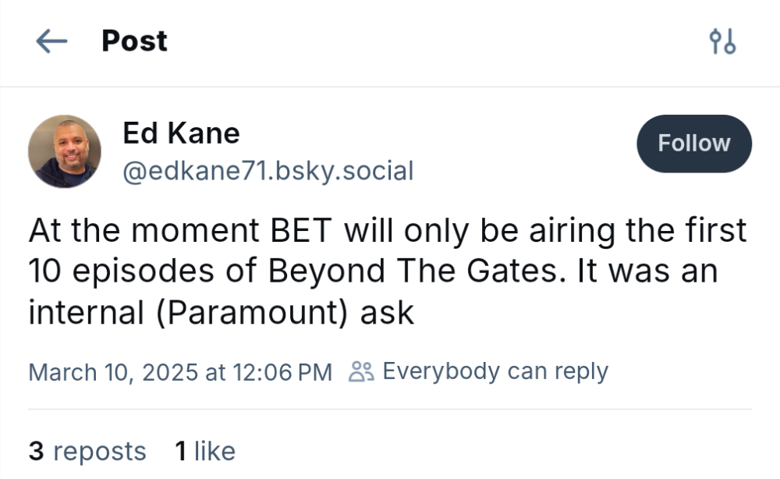Click the back arrow icon
The width and height of the screenshot is (780, 479).
pyautogui.click(x=51, y=41)
